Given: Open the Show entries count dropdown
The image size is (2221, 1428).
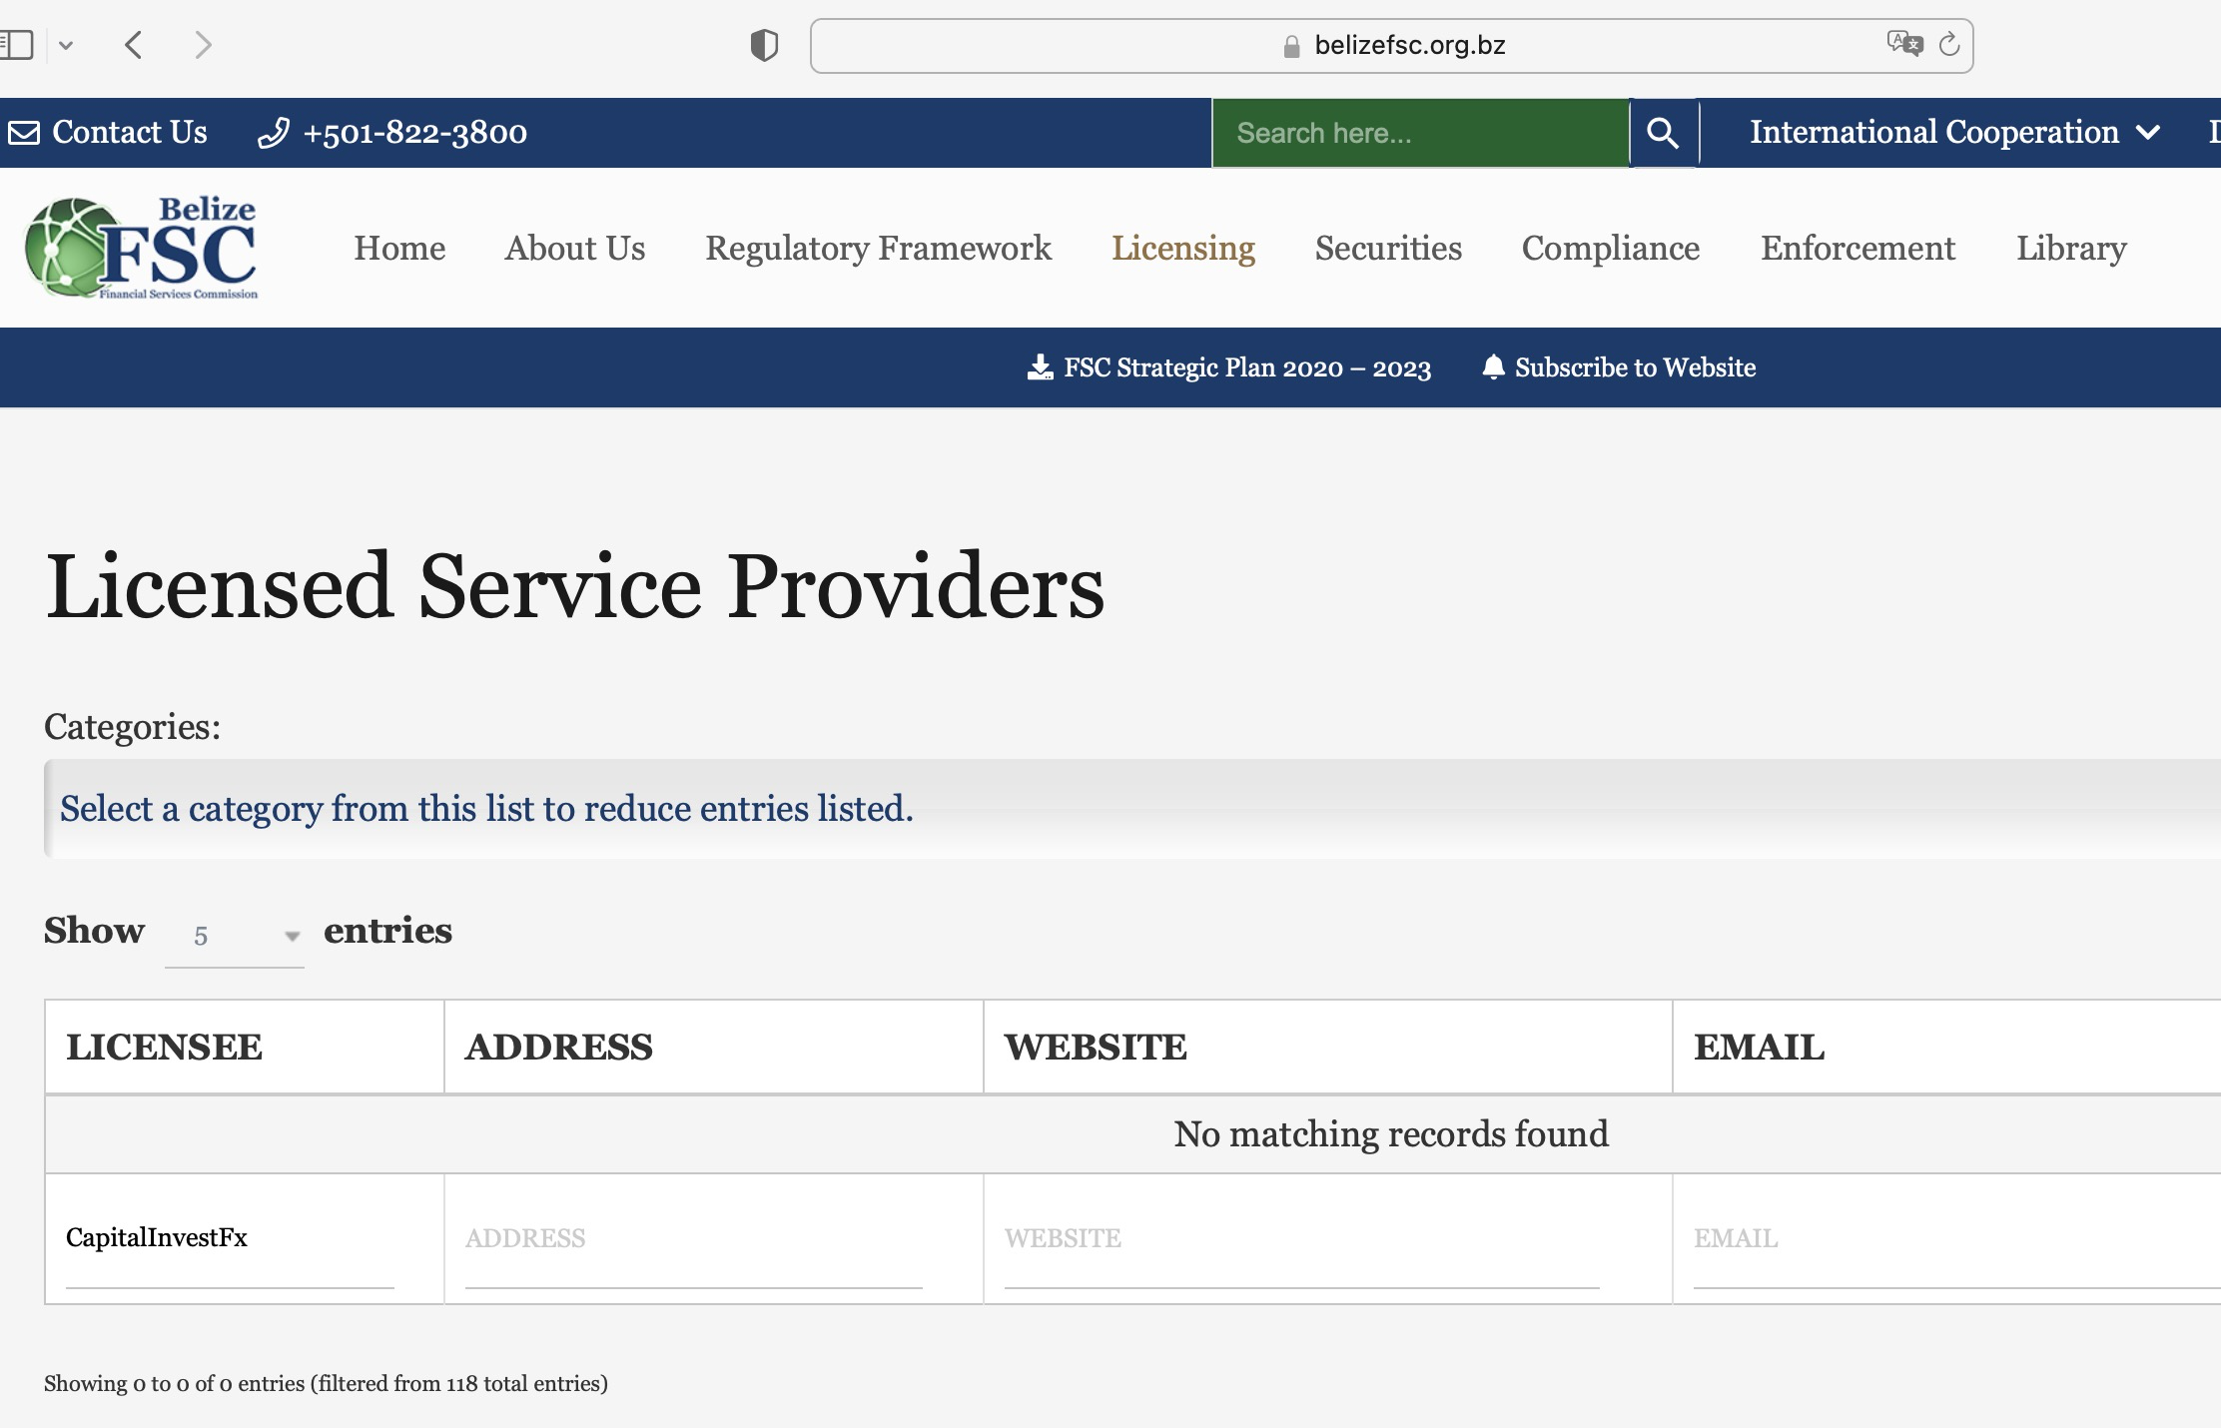Looking at the screenshot, I should (x=235, y=936).
